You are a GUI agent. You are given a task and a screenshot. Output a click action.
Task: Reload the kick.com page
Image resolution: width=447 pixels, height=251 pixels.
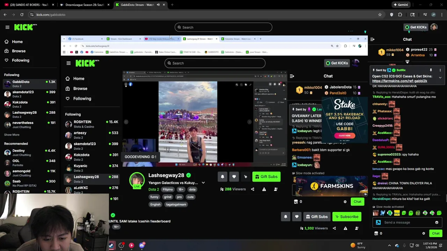click(22, 15)
